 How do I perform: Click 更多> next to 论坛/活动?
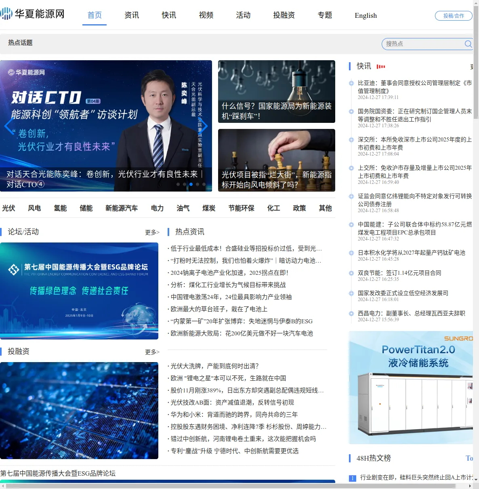[x=152, y=232]
